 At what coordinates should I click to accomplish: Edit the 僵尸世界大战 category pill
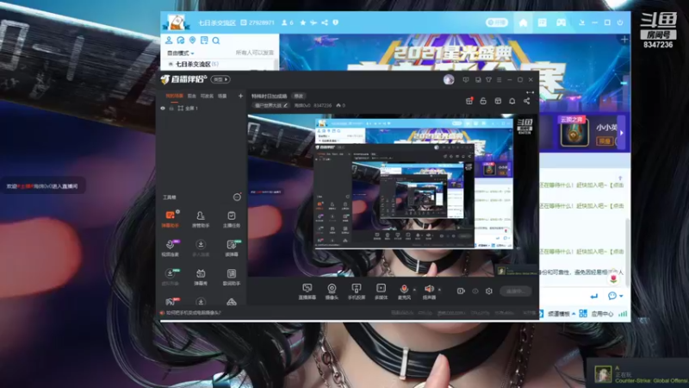tap(270, 105)
